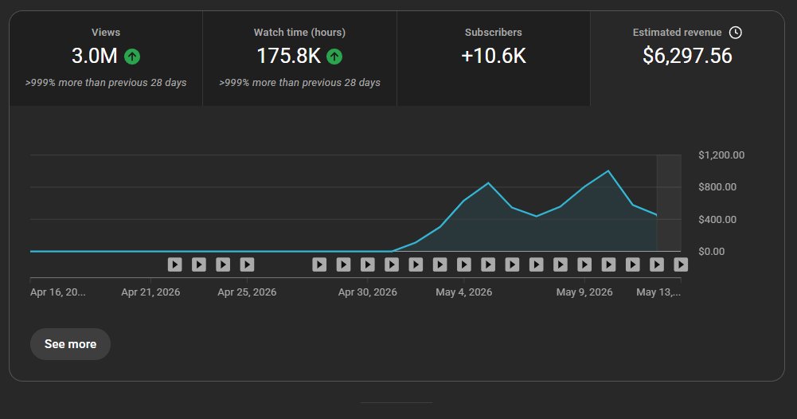This screenshot has width=797, height=419.
Task: Click the >999% comparison text under Watch time
Action: [x=299, y=82]
